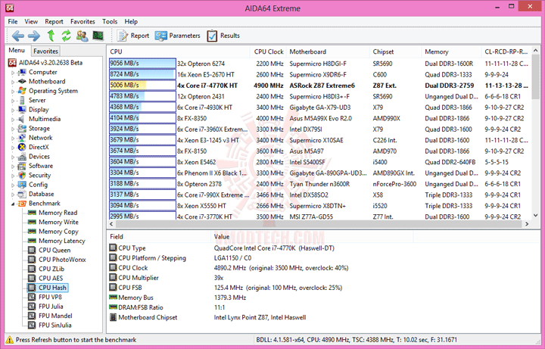Click the horizontal scrollbar right arrow
This screenshot has width=545, height=349.
tap(527, 224)
